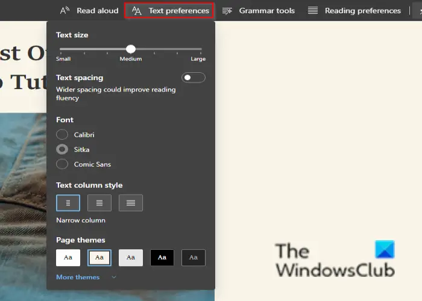Image resolution: width=422 pixels, height=301 pixels.
Task: Click the Comic Sans font label
Action: 92,164
